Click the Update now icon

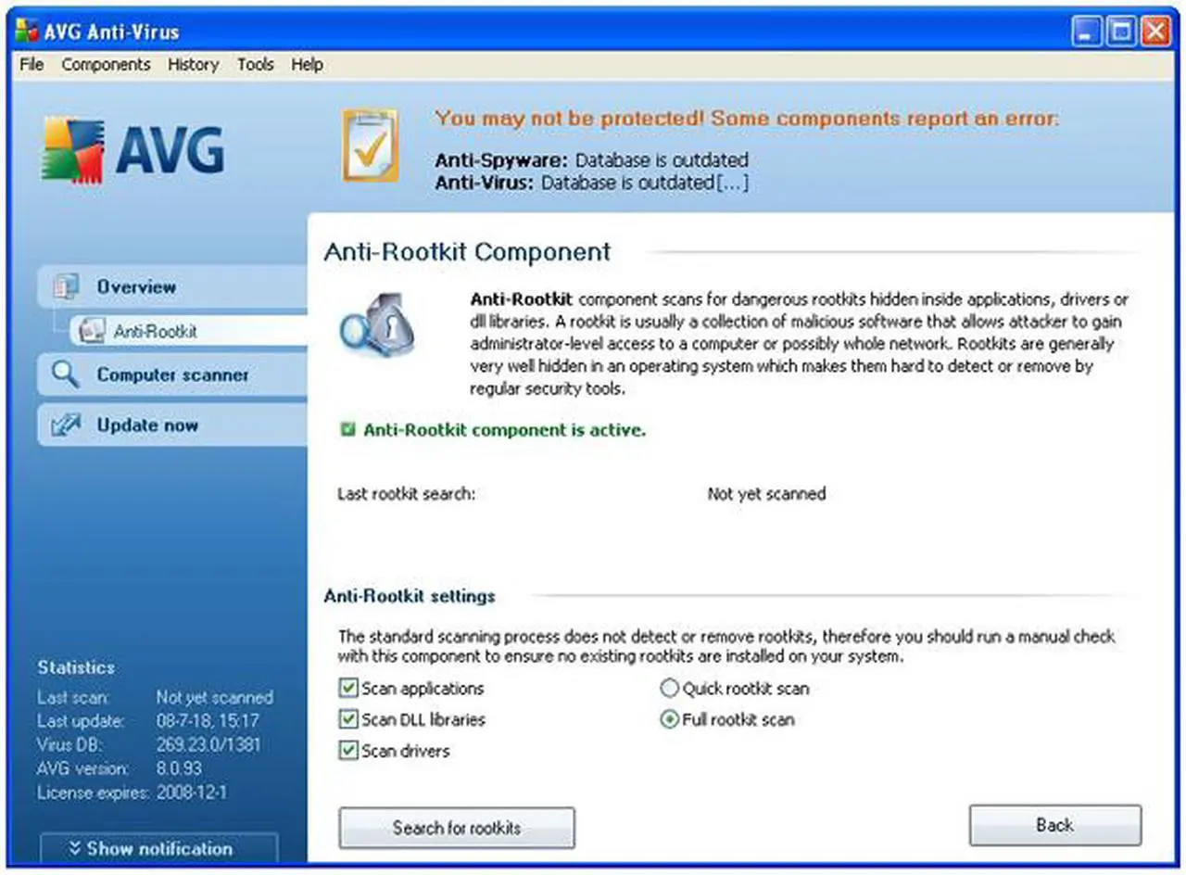pyautogui.click(x=66, y=425)
